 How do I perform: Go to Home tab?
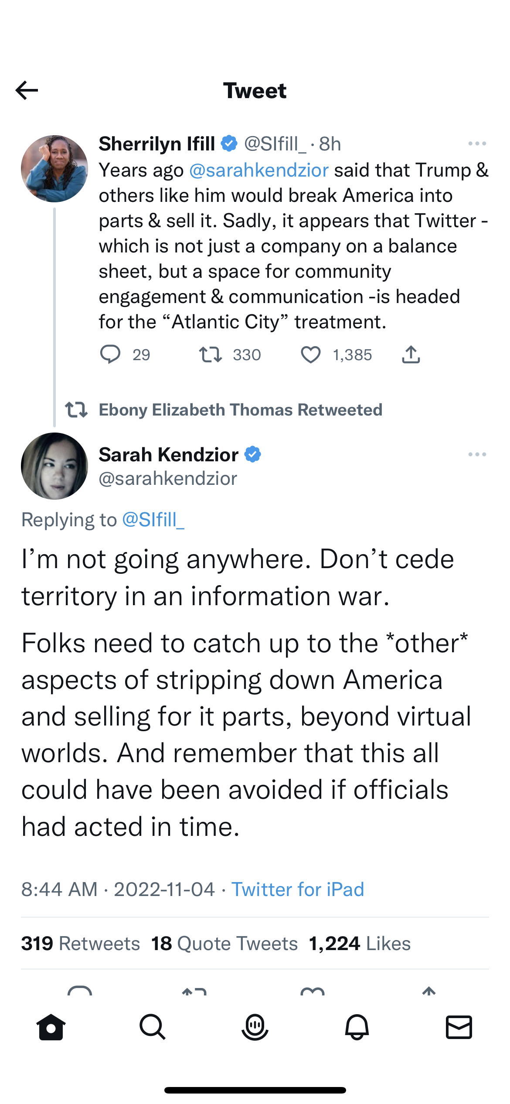pyautogui.click(x=51, y=1027)
